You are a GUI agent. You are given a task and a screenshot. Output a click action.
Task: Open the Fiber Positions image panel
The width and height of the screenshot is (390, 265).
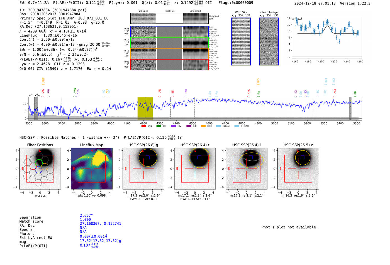coord(40,169)
